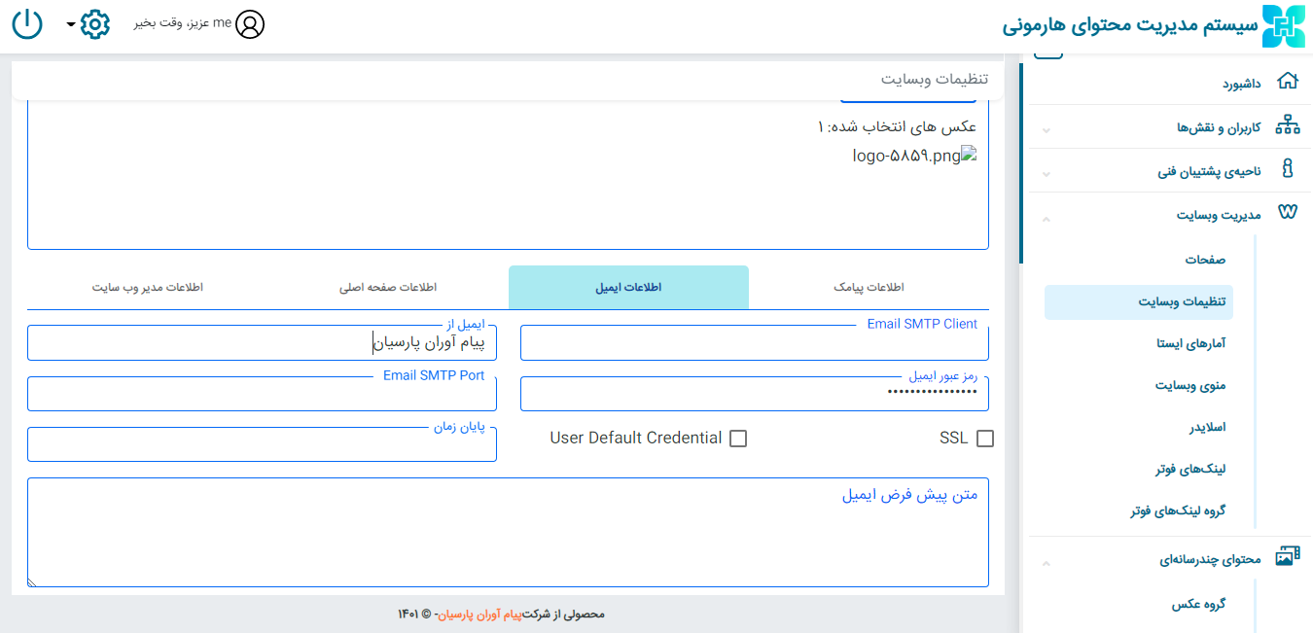Screen dimensions: 1313x633
Task: Click the users and roles hierarchy icon
Action: pos(1287,126)
